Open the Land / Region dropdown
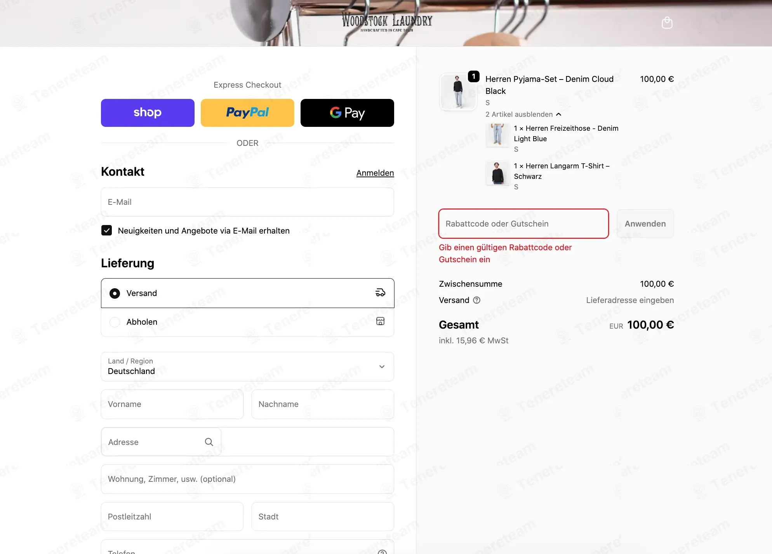This screenshot has width=772, height=554. click(247, 367)
